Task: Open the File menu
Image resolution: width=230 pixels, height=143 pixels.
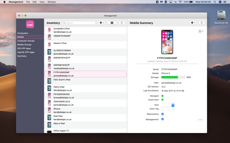Action: [28, 2]
